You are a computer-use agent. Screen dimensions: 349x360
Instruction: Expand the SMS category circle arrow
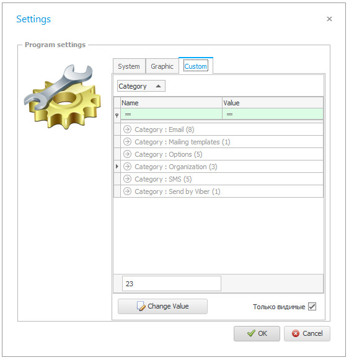127,179
